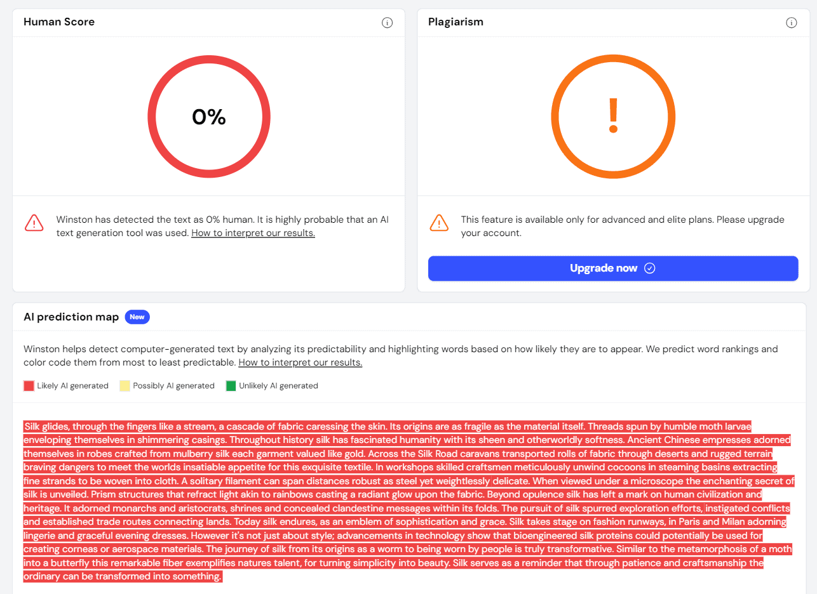This screenshot has height=594, width=817.
Task: Click the Possibly AI generated yellow swatch
Action: pos(125,386)
